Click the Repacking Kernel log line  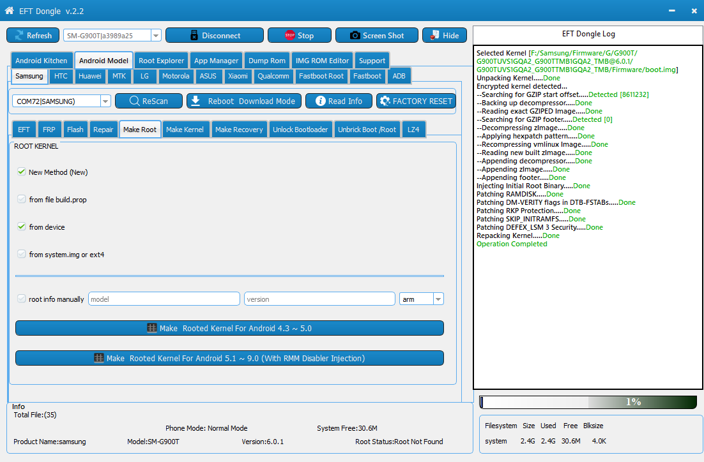click(518, 235)
